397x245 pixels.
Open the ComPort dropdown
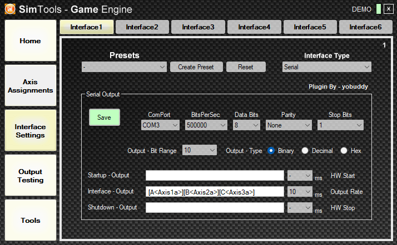click(x=160, y=126)
